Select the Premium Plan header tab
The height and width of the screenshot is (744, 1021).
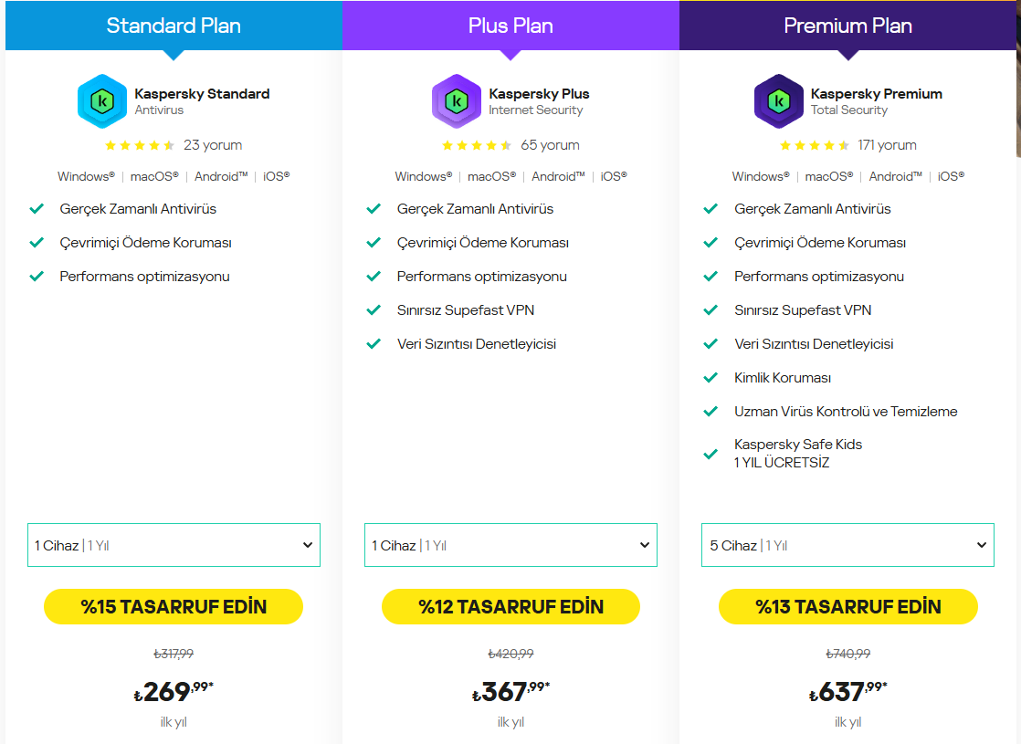click(848, 26)
